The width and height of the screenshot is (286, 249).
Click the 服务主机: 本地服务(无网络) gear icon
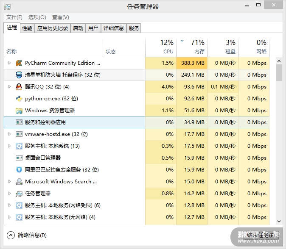click(19, 217)
